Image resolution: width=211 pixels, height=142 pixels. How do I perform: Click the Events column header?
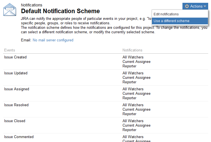[x=10, y=50]
